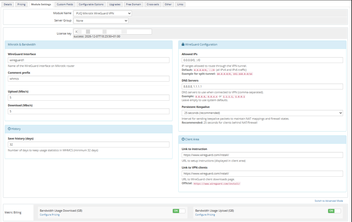Click the License key input field
This screenshot has height=222, width=352.
pos(112,32)
